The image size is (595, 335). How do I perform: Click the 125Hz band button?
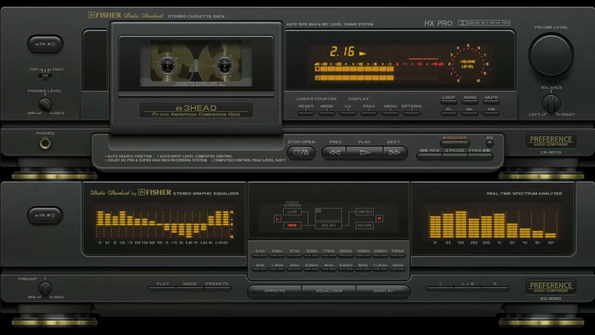pos(311,255)
